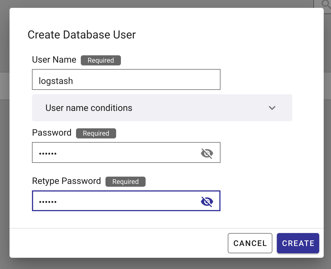Click the masked dots in the Password field
Image resolution: width=331 pixels, height=269 pixels.
click(x=48, y=154)
